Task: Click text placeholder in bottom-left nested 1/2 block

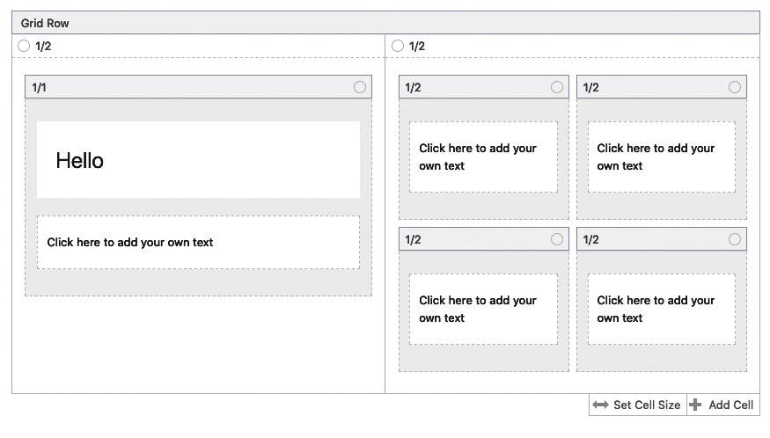Action: coord(484,310)
